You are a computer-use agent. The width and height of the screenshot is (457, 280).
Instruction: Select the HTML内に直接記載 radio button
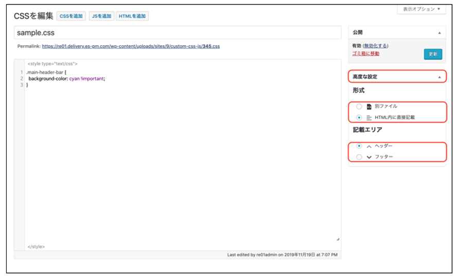pos(359,117)
